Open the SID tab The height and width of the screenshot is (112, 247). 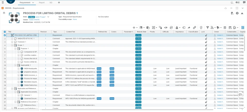pos(51,3)
